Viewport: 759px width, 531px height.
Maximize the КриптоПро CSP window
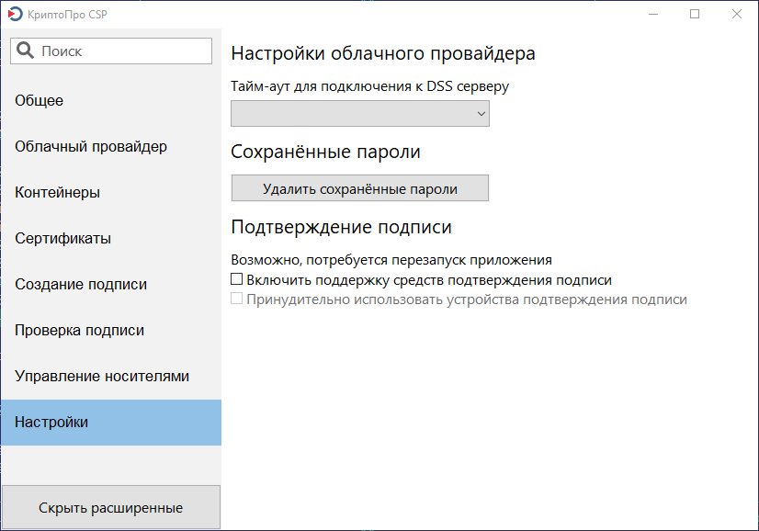[695, 14]
